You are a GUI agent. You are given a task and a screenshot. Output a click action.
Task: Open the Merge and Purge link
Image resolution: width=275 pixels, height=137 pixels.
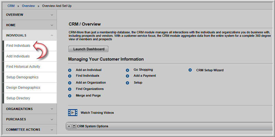coord(88,96)
